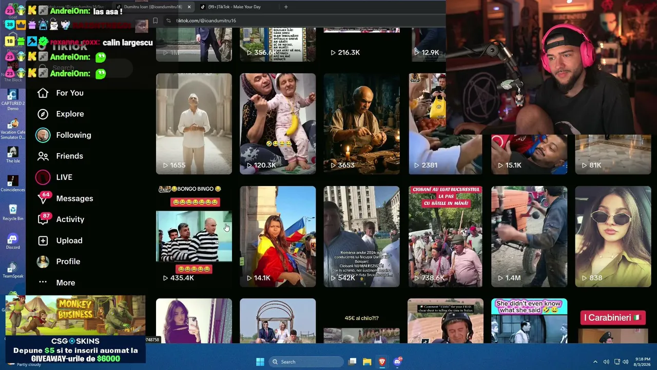Play the BONGO BINGO video
This screenshot has height=370, width=657.
[194, 236]
